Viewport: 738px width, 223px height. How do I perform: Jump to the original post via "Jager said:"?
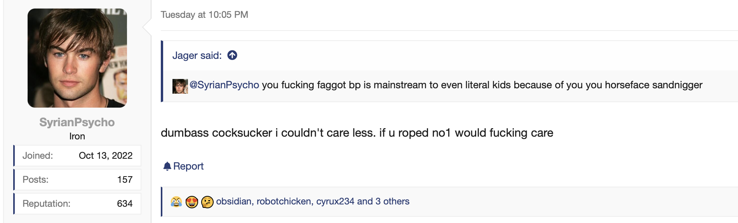[197, 55]
